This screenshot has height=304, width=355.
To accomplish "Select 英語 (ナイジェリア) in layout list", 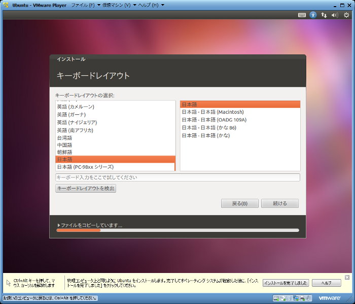I will pos(115,123).
